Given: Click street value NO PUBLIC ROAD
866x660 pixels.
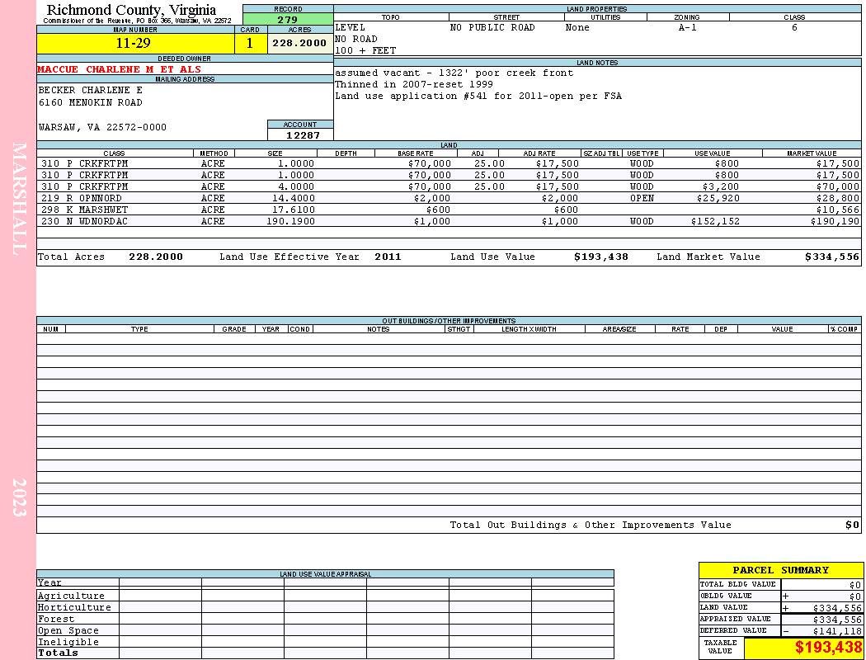Looking at the screenshot, I should coord(492,27).
